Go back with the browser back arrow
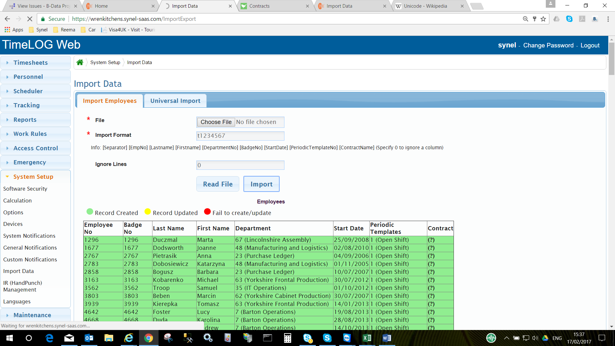This screenshot has width=615, height=346. tap(7, 19)
